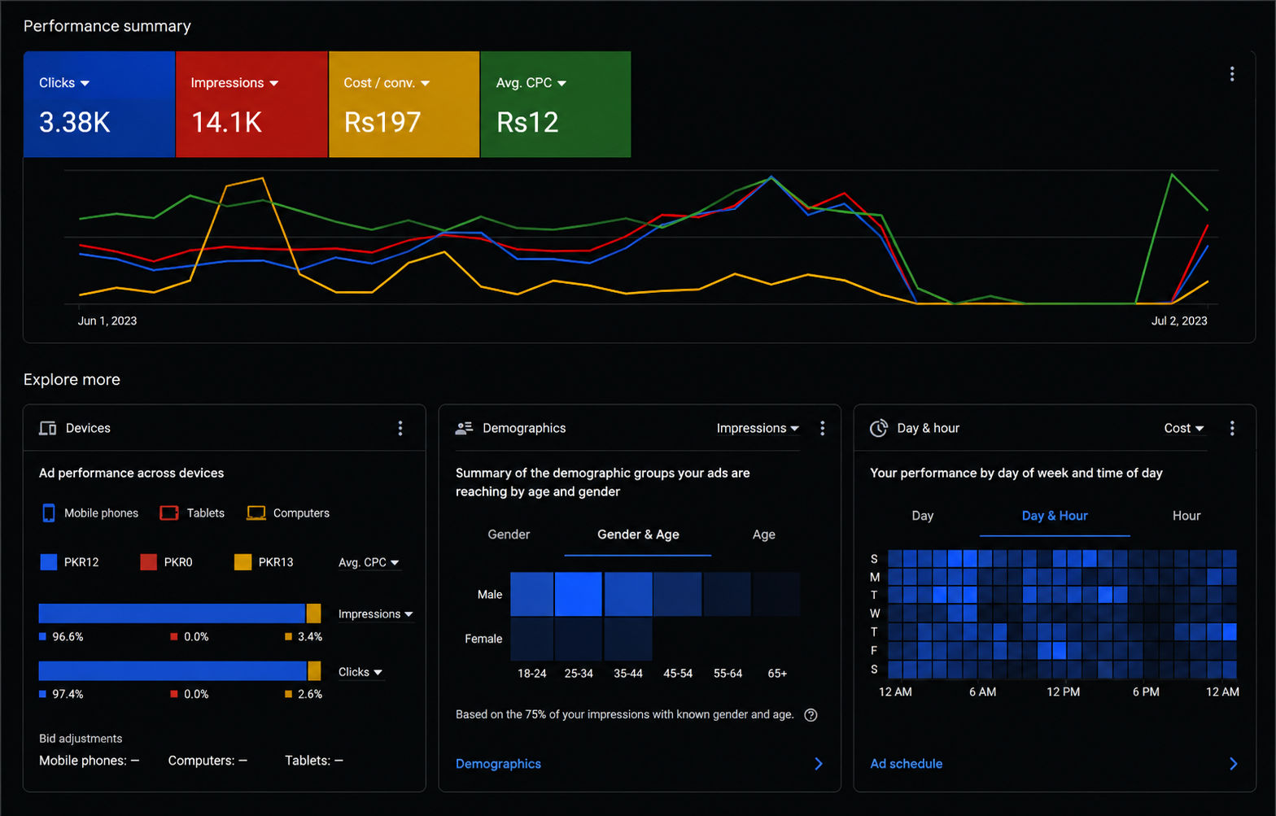Click the Computers bid adjustment
The height and width of the screenshot is (816, 1276).
(208, 761)
